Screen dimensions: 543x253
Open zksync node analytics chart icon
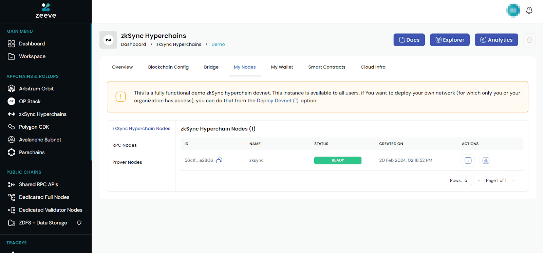(x=486, y=161)
